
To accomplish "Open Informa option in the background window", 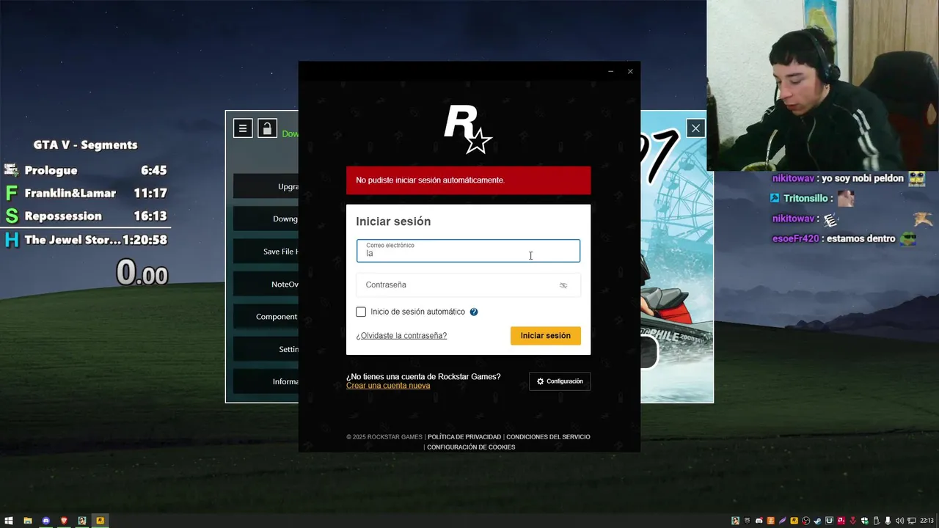I will coord(266,381).
